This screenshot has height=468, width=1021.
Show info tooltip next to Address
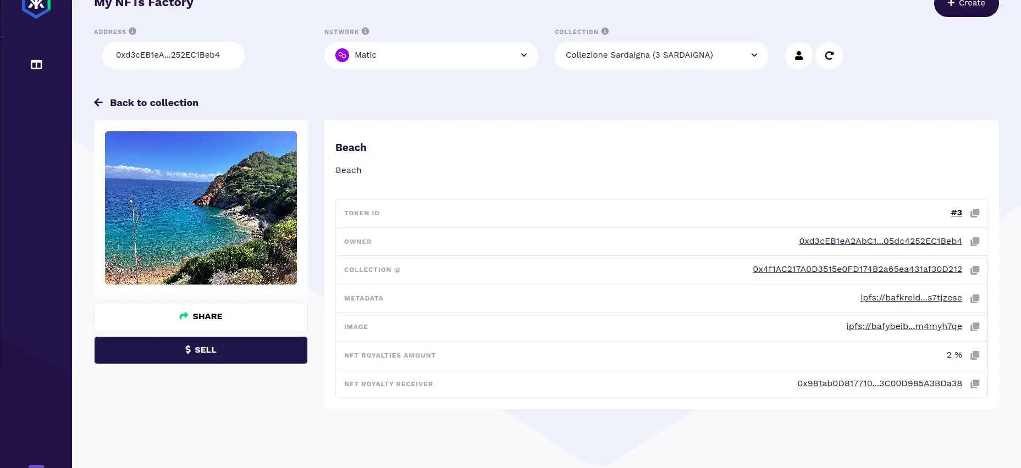coord(133,31)
